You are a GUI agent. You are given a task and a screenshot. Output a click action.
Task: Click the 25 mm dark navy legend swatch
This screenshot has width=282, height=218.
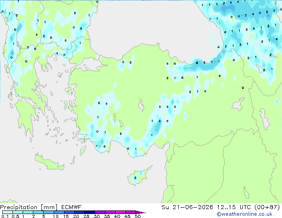pos(90,212)
